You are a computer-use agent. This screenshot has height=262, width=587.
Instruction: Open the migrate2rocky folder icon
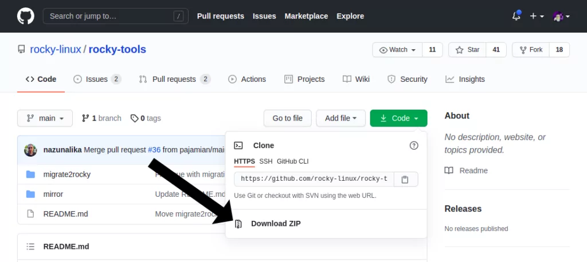(x=30, y=174)
